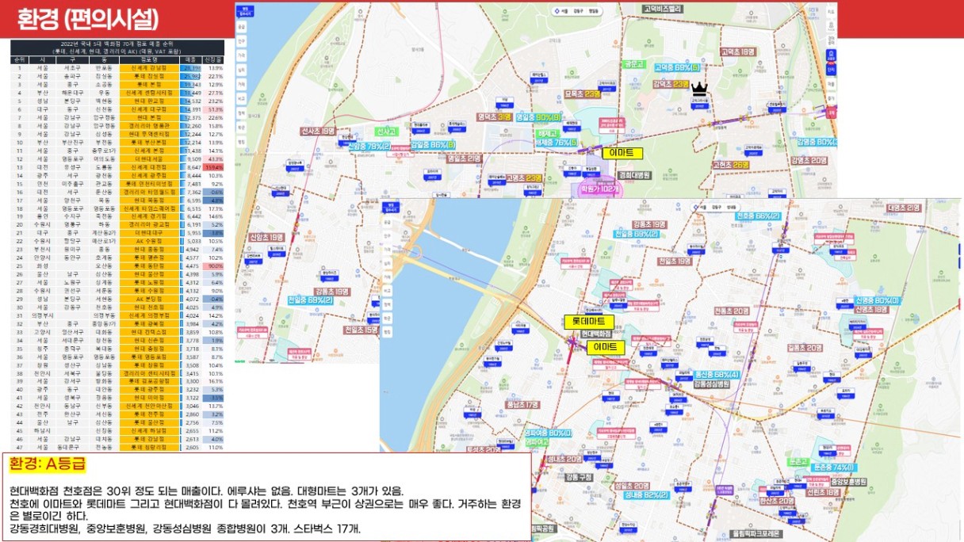This screenshot has height=542, width=964.
Task: Click the 천동초 20명 school label
Action: (x=730, y=311)
